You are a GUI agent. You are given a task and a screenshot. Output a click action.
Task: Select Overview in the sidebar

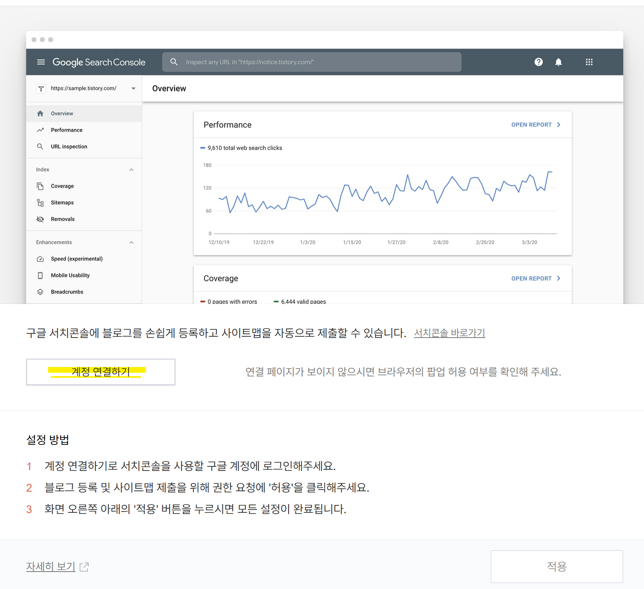click(84, 113)
